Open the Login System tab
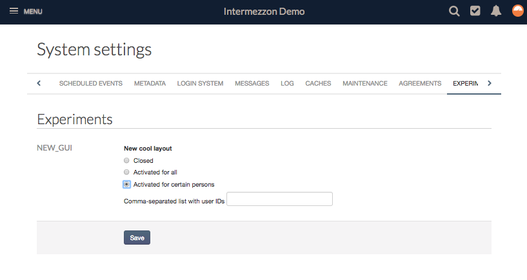This screenshot has width=527, height=280. point(201,84)
